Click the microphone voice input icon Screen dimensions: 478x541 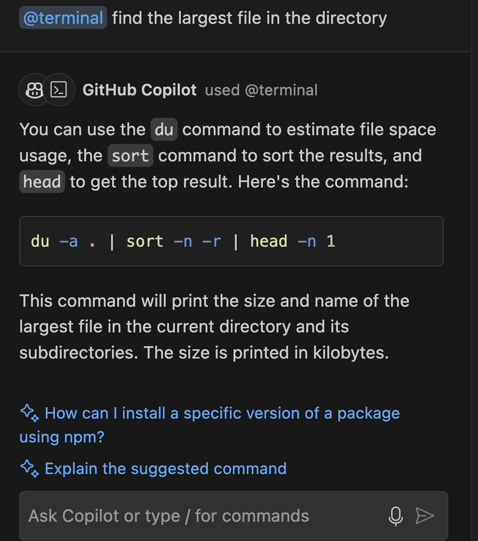(396, 516)
